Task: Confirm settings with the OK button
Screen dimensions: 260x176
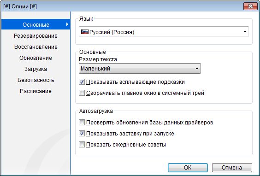Action: pyautogui.click(x=188, y=168)
